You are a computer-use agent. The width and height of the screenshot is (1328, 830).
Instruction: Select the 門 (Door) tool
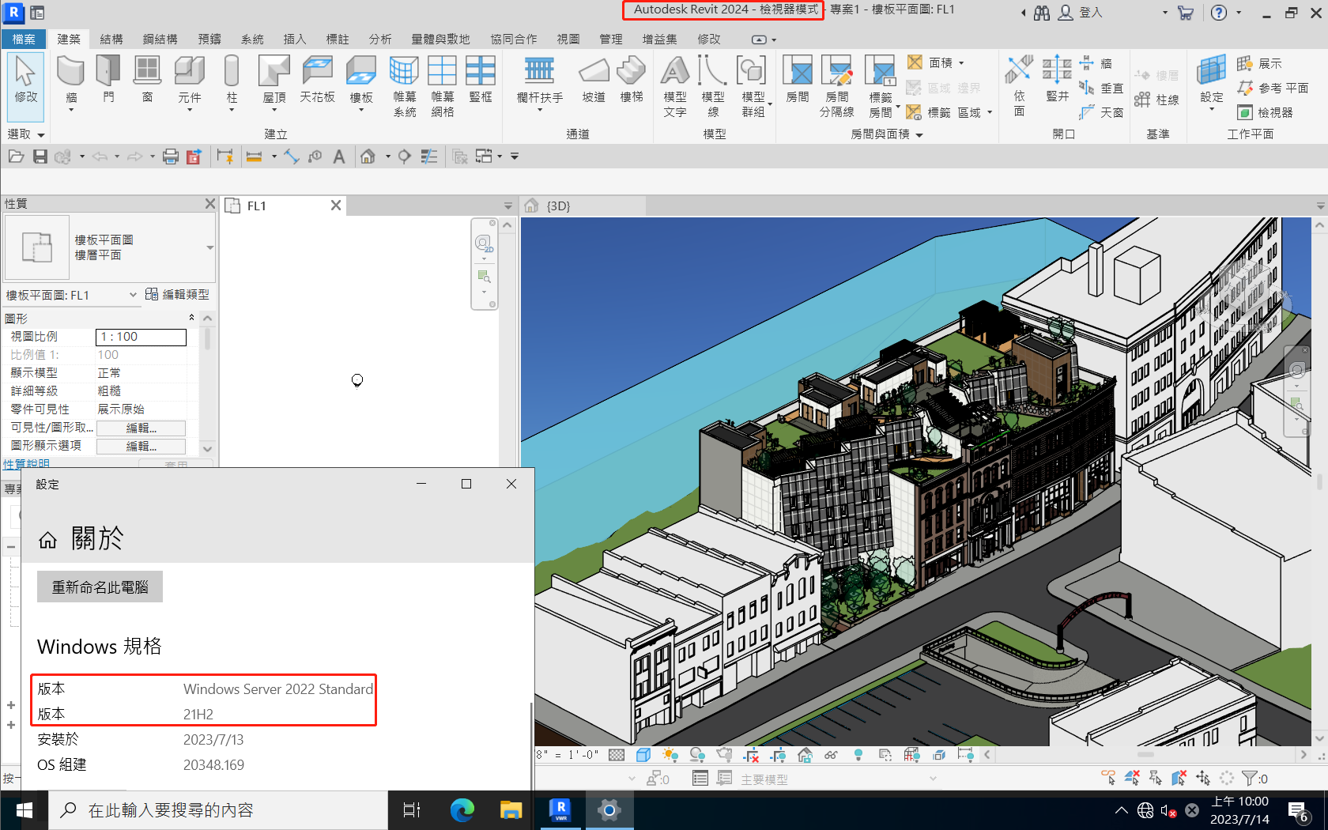(108, 80)
